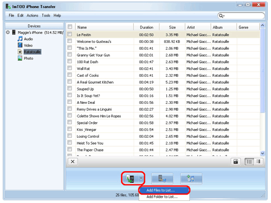
Task: Check the box for Is It Soup Yet?
Action: coord(69,95)
